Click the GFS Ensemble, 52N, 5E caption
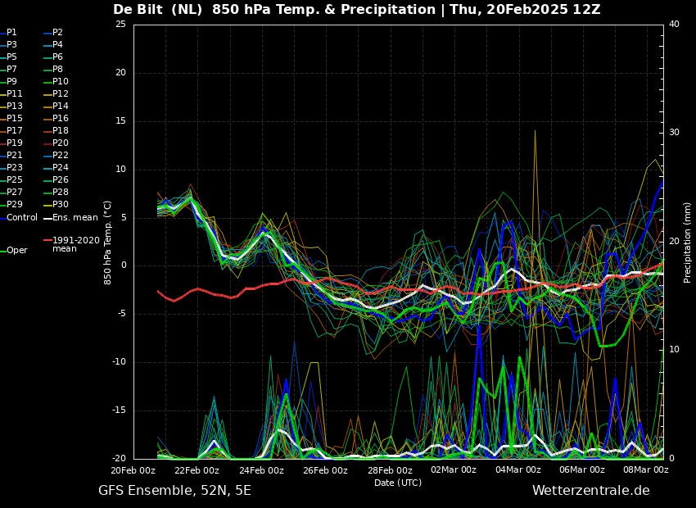Viewport: 696px width, 508px height. click(x=174, y=491)
